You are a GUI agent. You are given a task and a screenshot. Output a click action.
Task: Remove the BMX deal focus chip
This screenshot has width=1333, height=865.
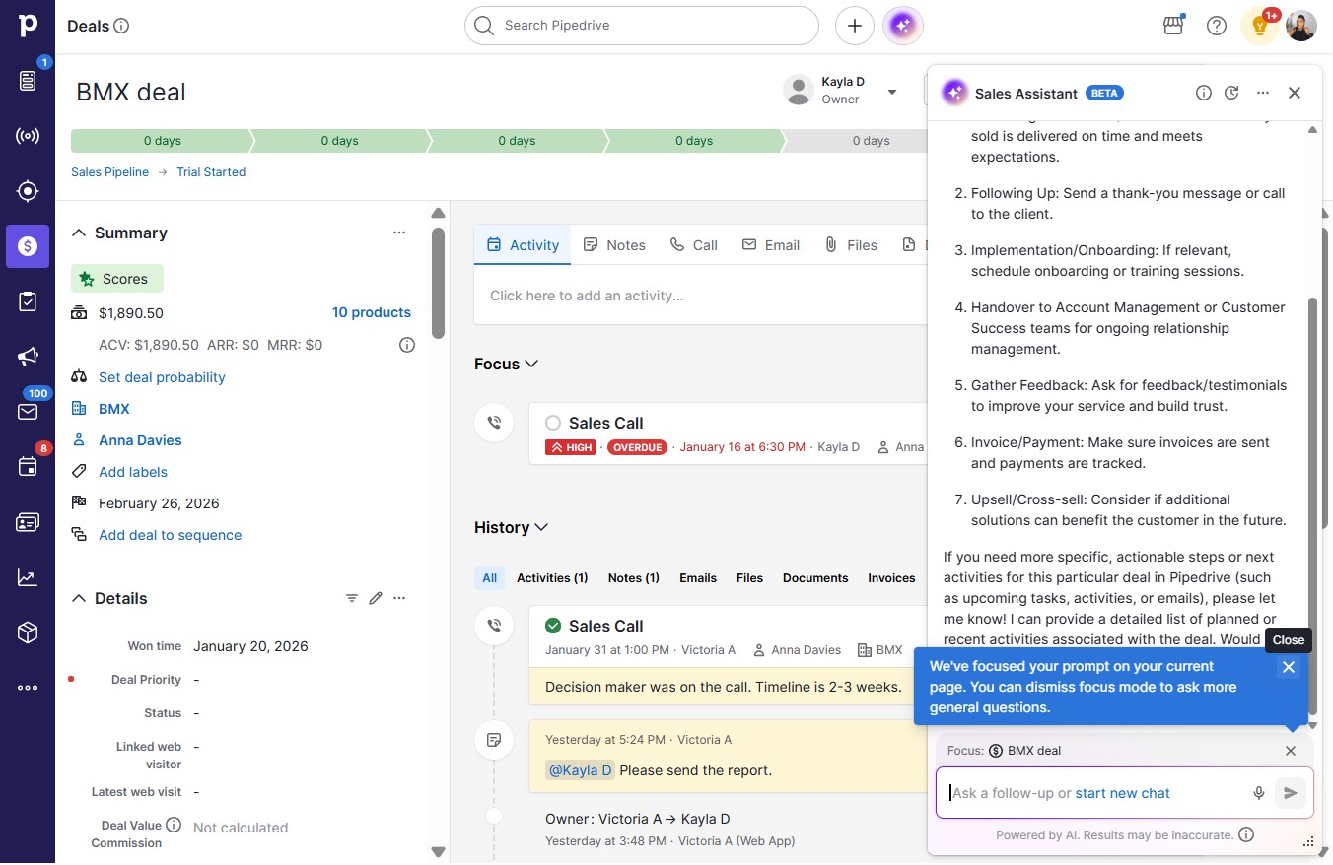[x=1291, y=751]
